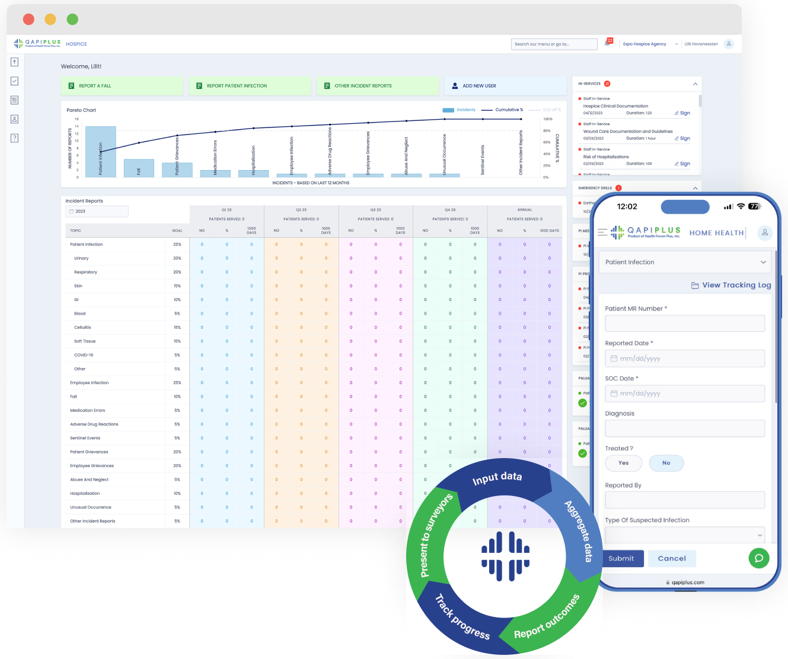
Task: Open the View Tracking Log link
Action: (731, 285)
